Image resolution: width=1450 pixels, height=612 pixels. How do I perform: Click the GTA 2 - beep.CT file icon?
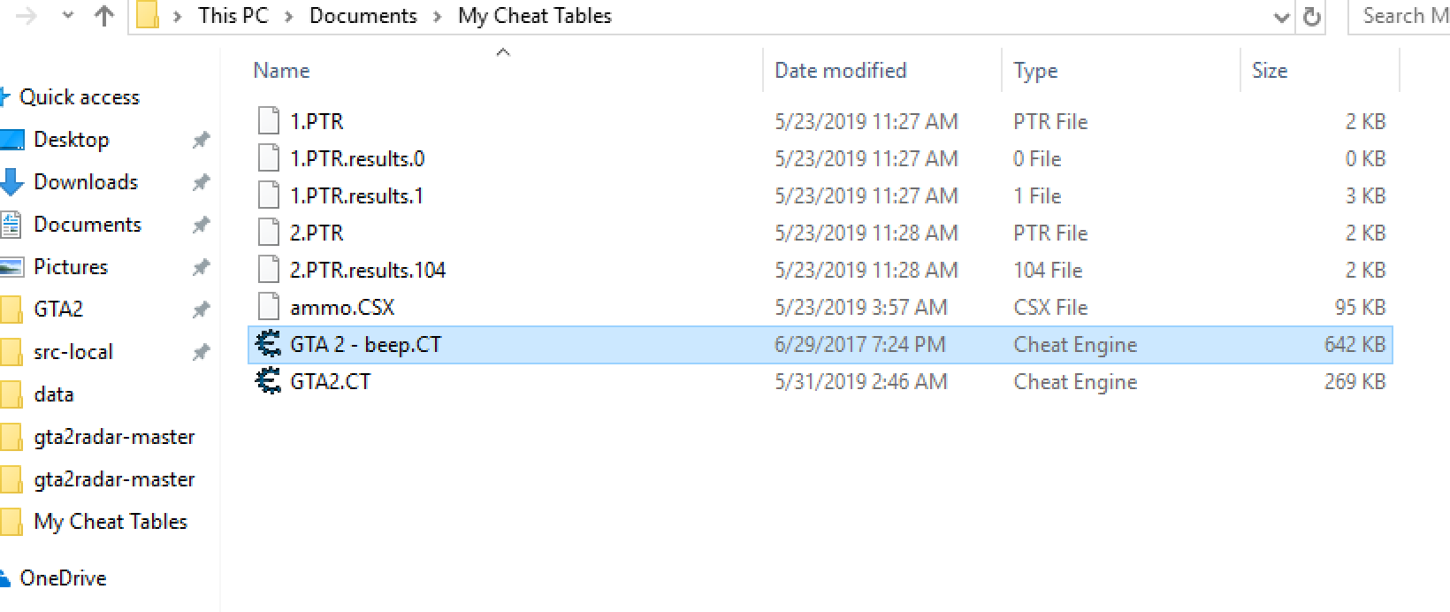267,345
